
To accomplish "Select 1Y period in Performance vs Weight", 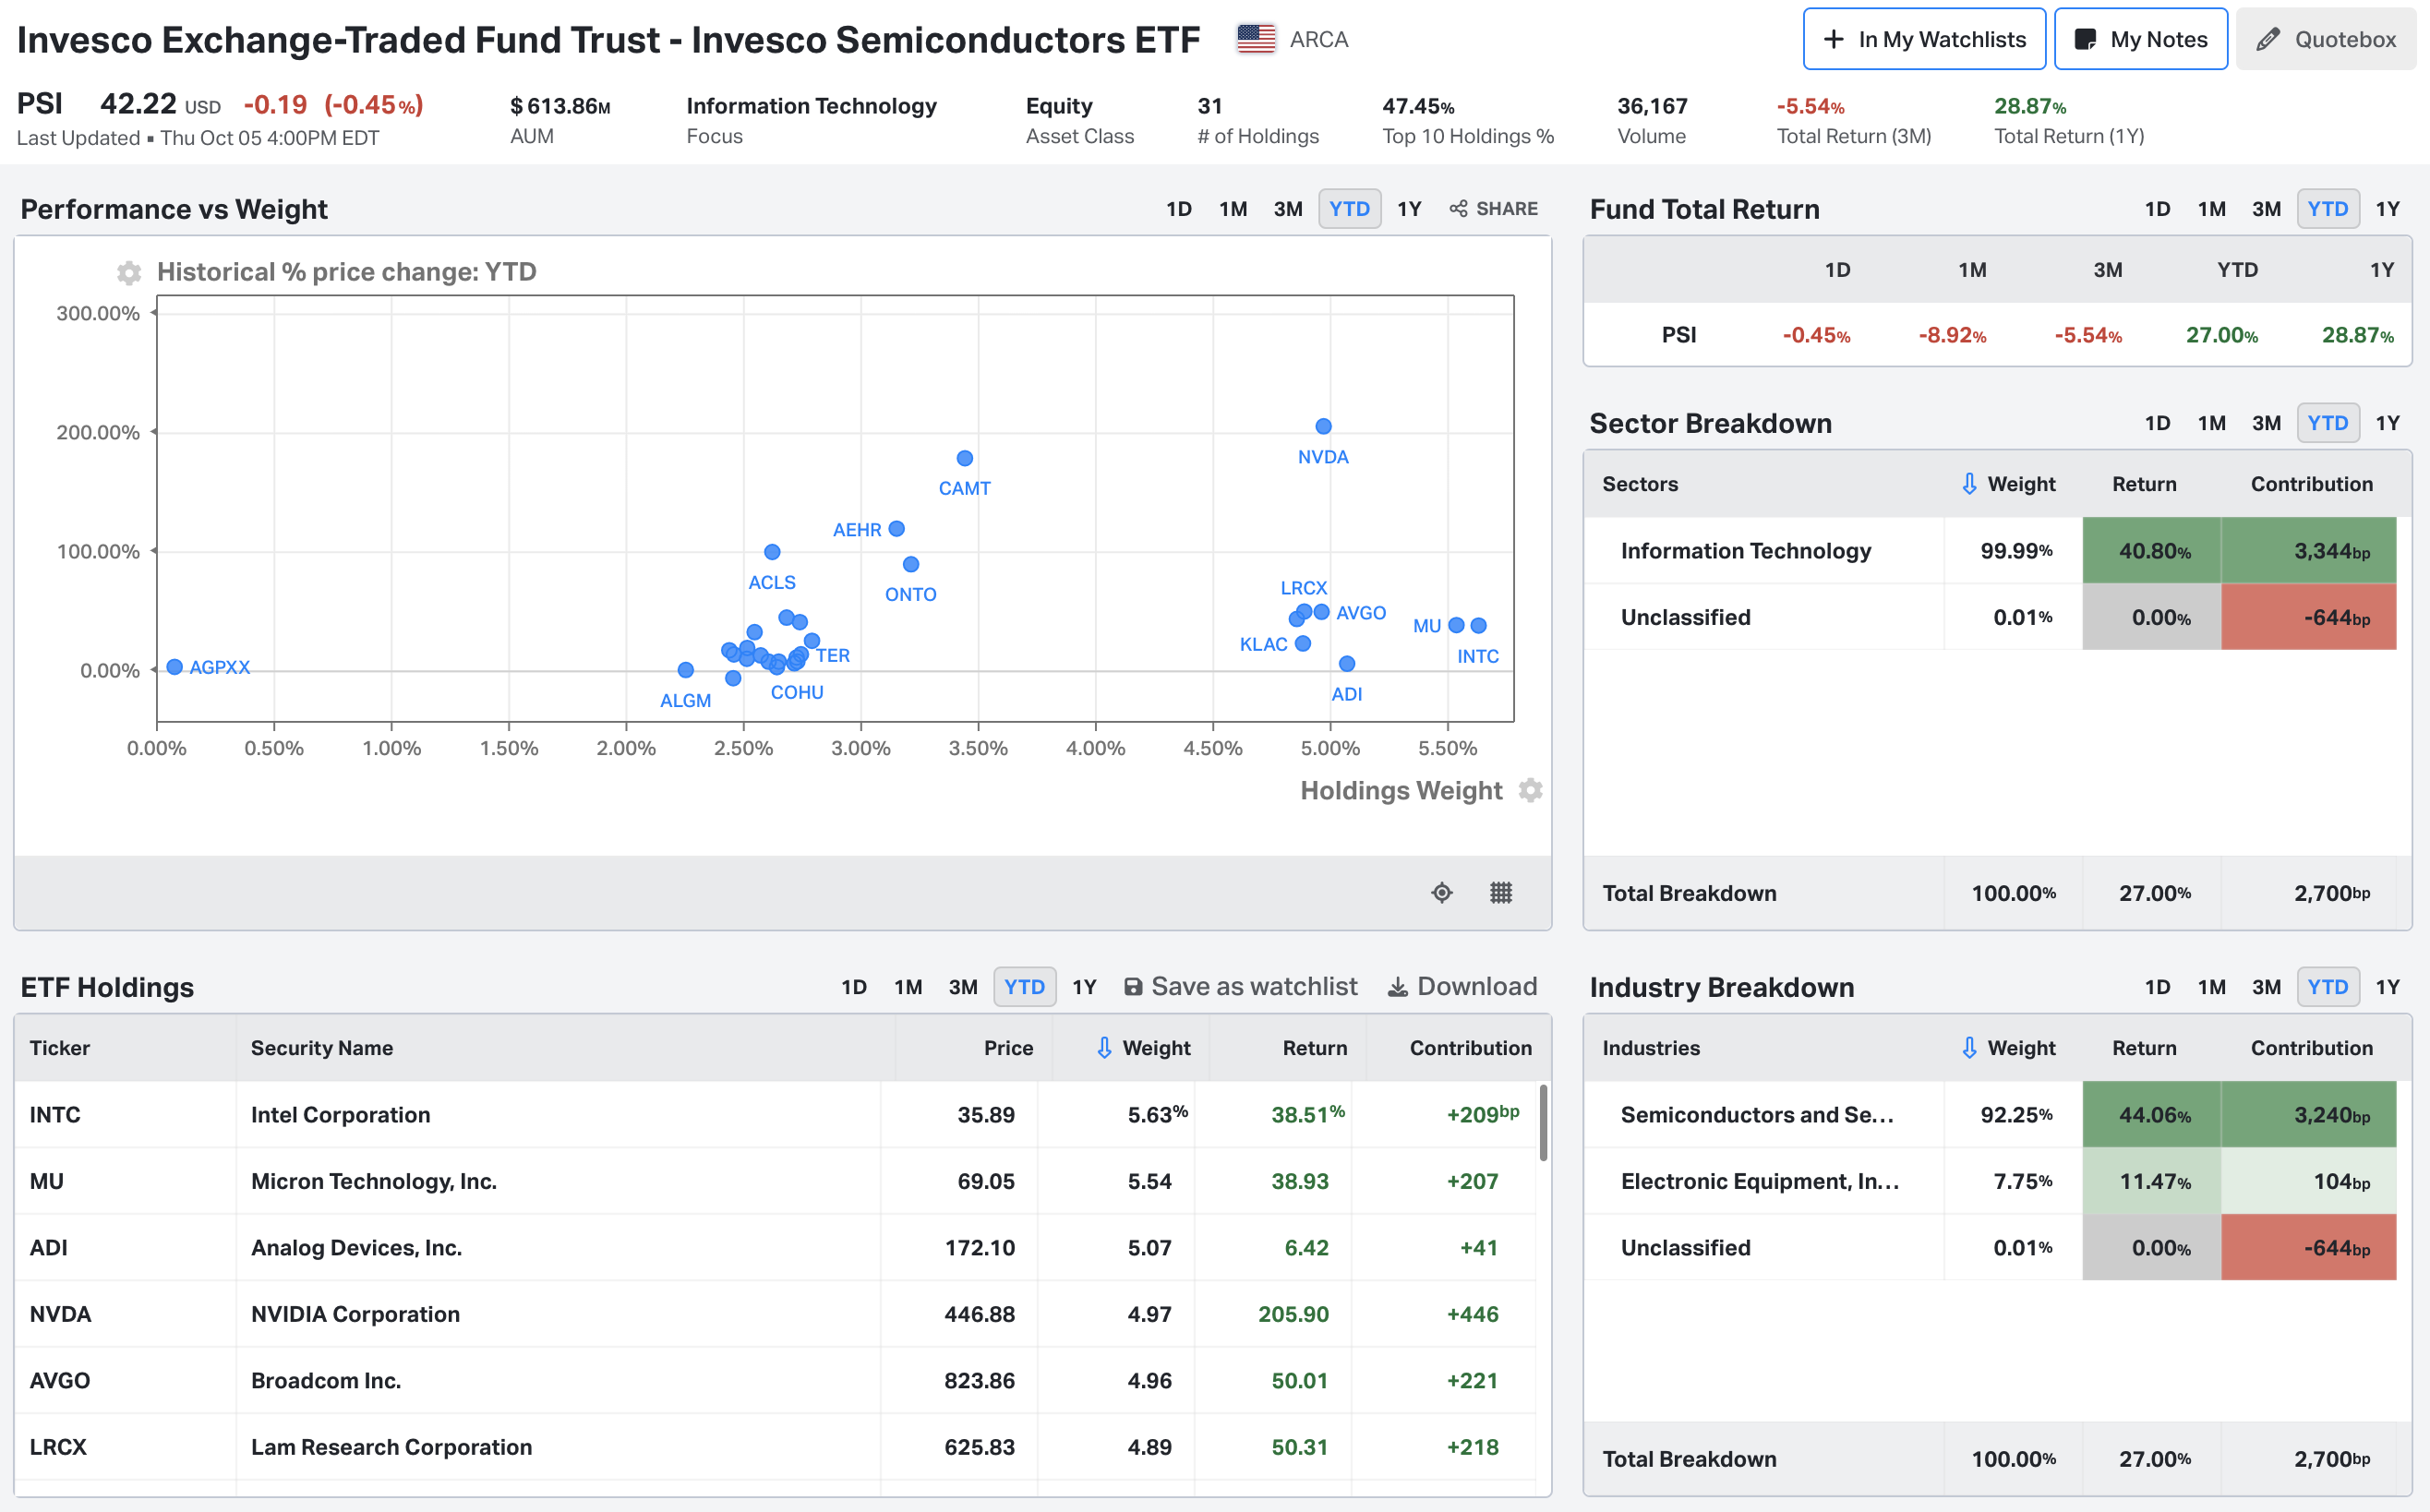I will click(x=1409, y=209).
